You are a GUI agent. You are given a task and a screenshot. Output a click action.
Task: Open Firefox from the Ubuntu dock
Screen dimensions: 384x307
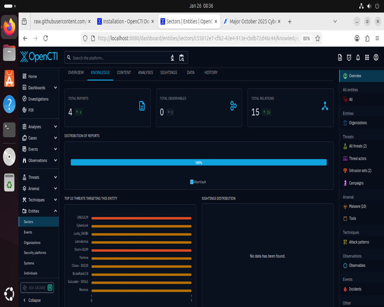pos(9,27)
